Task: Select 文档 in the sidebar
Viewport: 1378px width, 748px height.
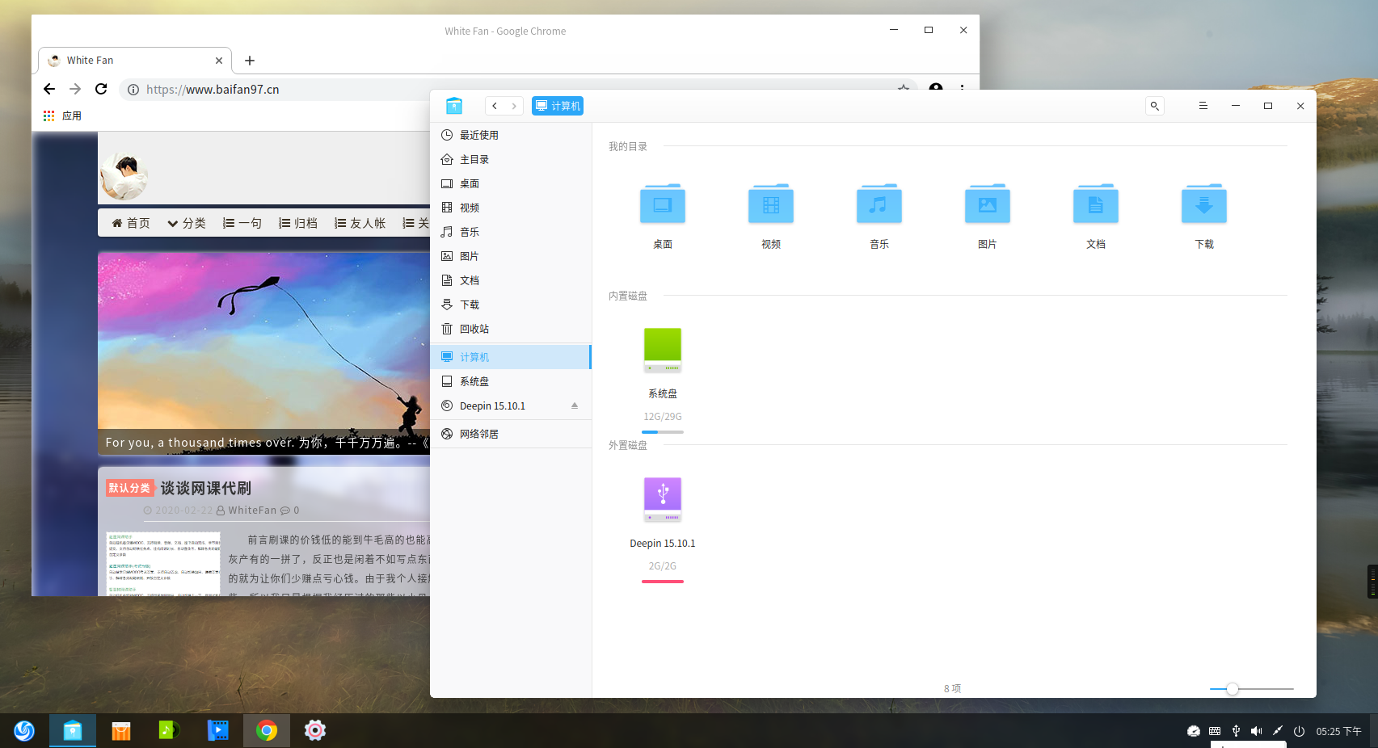Action: coord(511,280)
